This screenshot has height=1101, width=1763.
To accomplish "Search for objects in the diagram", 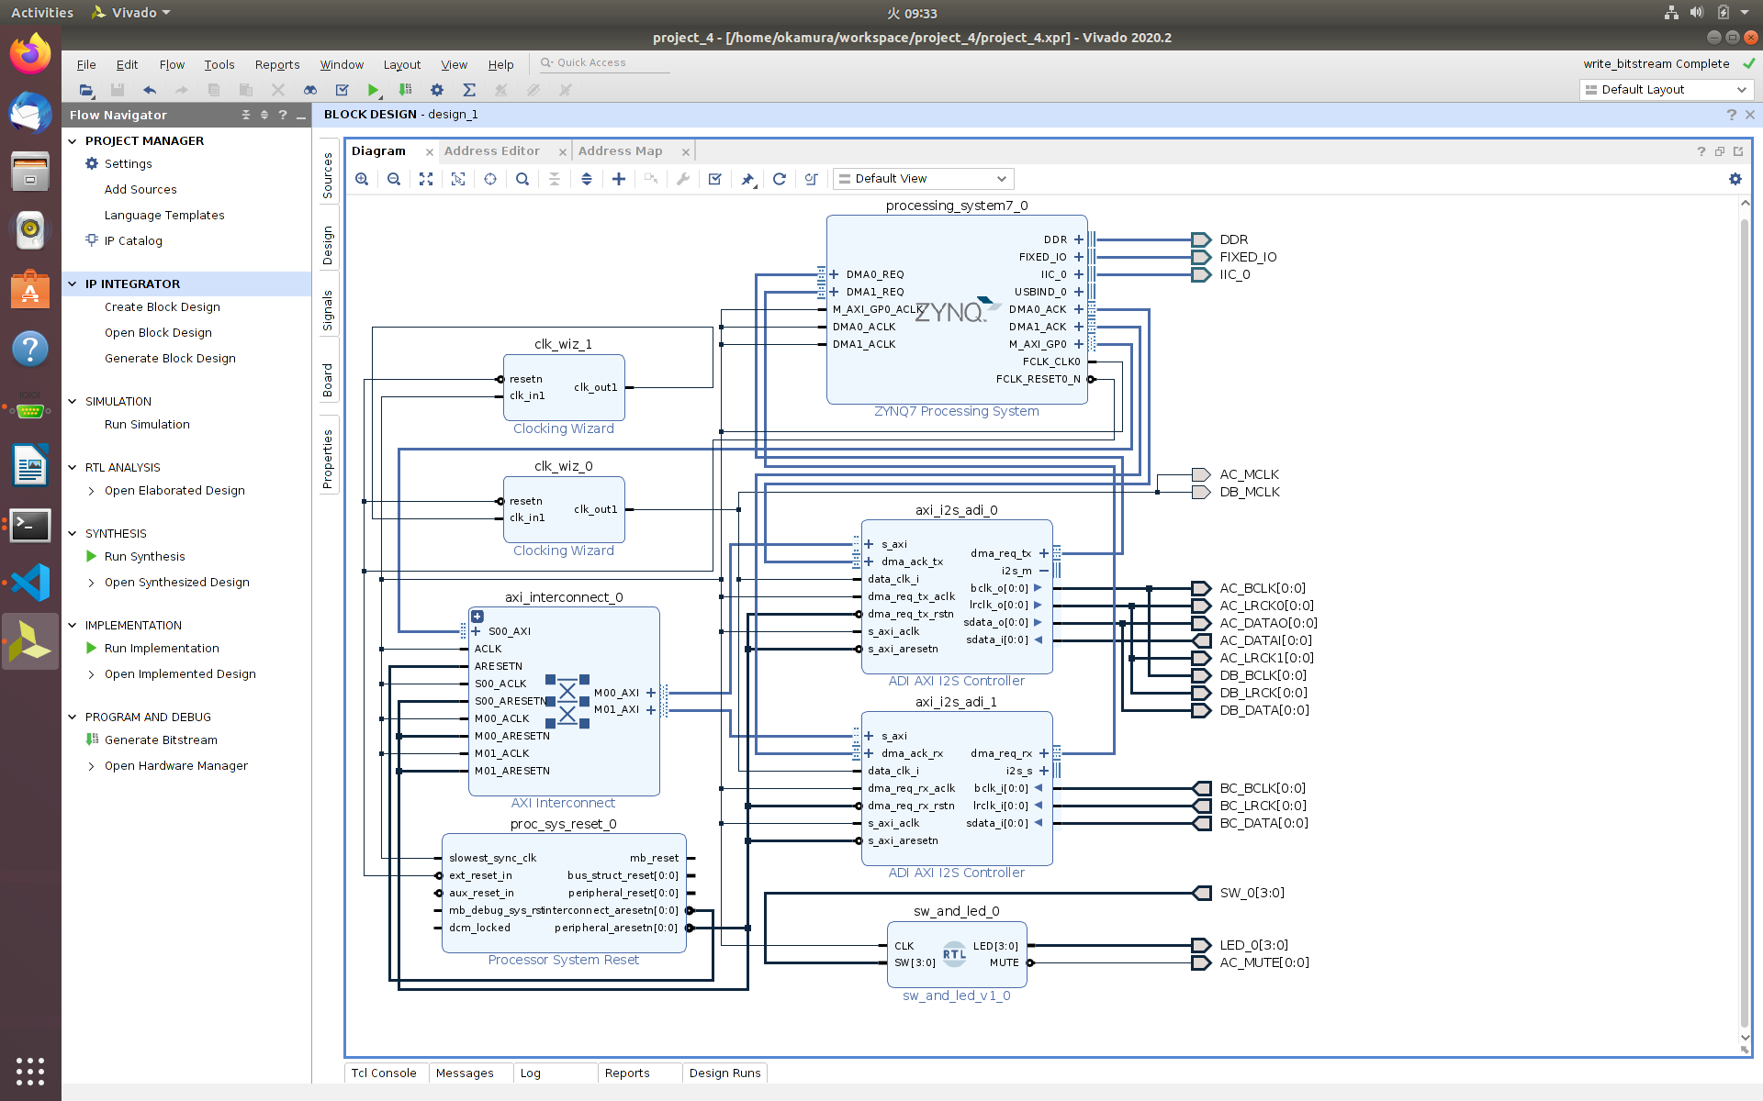I will point(522,179).
